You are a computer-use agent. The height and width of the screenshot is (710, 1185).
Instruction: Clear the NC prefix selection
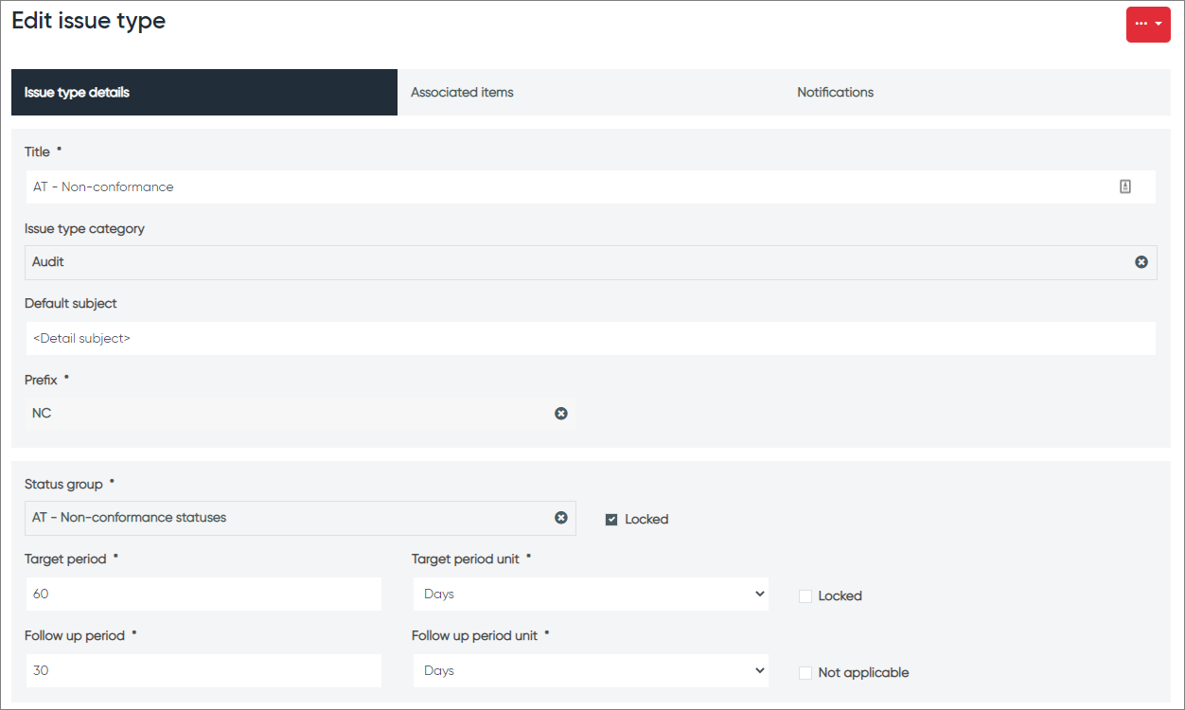561,414
